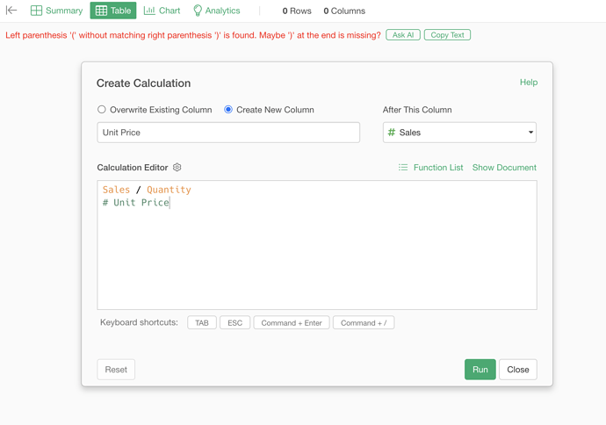Click the Unit Price column name field
This screenshot has width=606, height=425.
tap(228, 133)
